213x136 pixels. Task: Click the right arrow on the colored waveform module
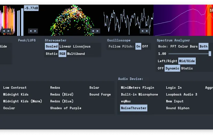[x=9, y=31]
